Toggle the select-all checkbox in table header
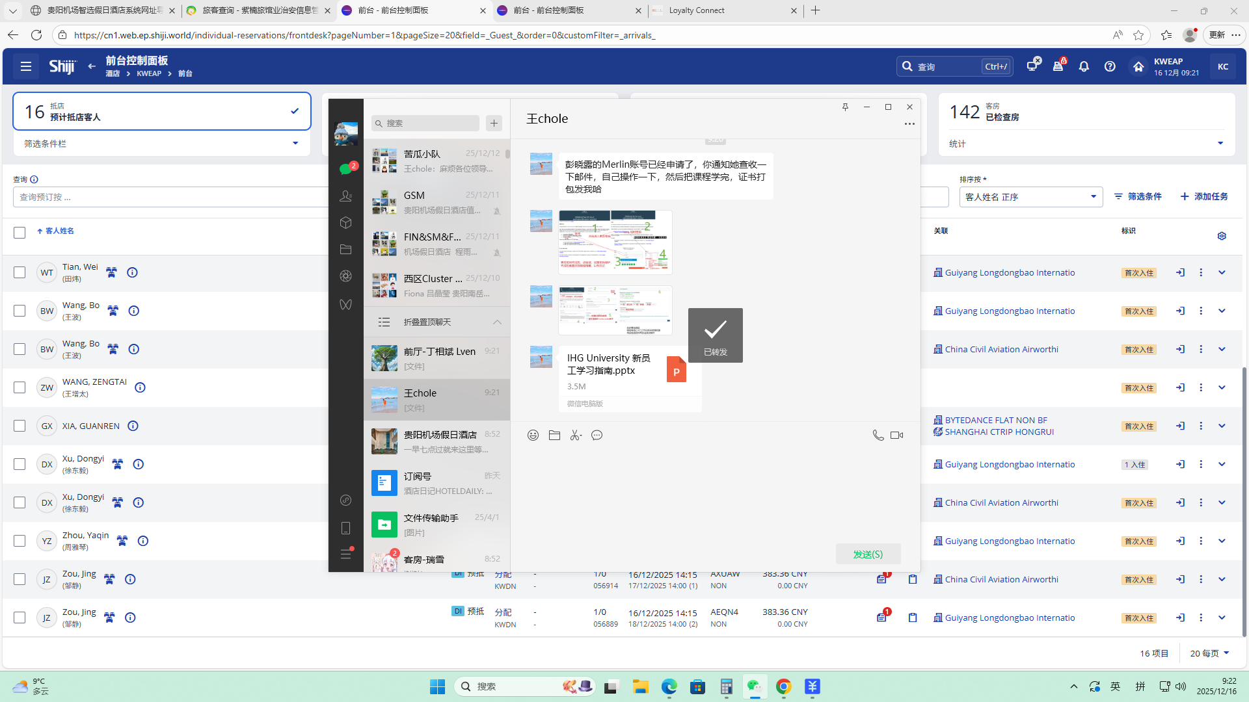Screen dimensions: 1249x702 20,232
